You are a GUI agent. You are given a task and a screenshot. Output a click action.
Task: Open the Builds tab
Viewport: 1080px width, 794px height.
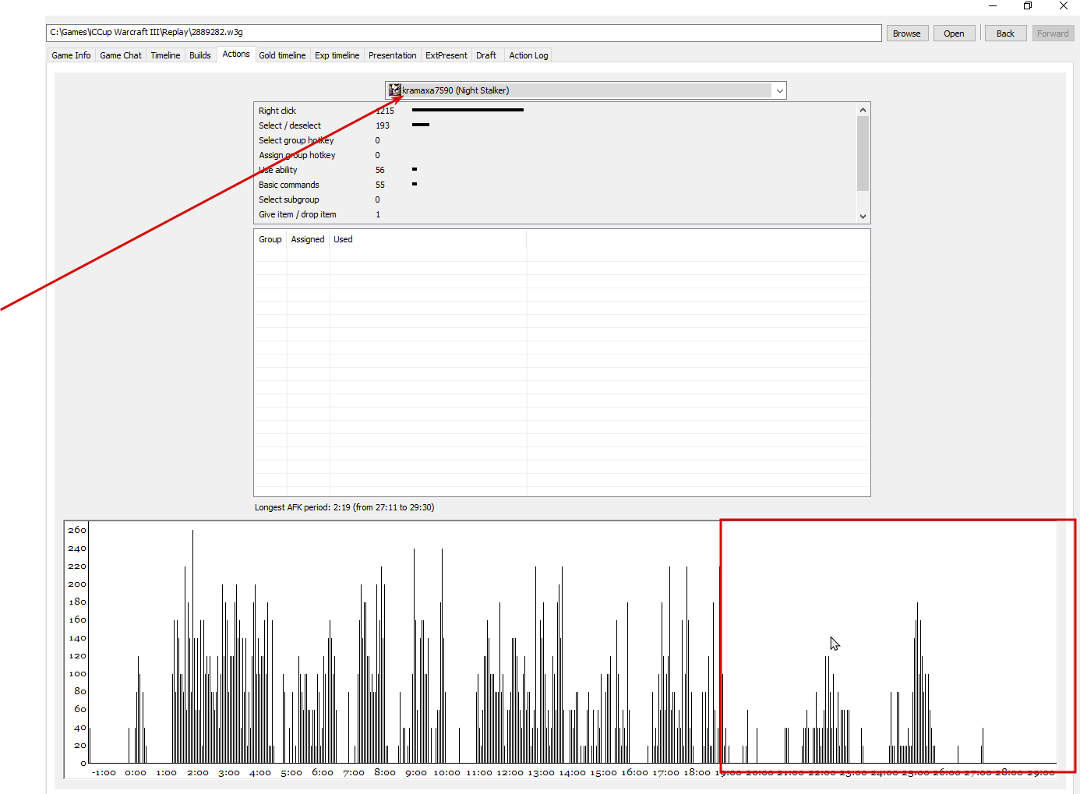click(200, 55)
